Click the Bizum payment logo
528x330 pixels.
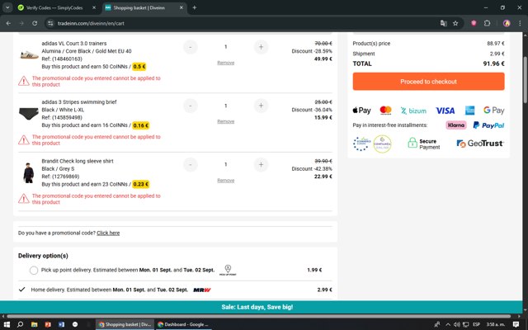[x=413, y=111]
